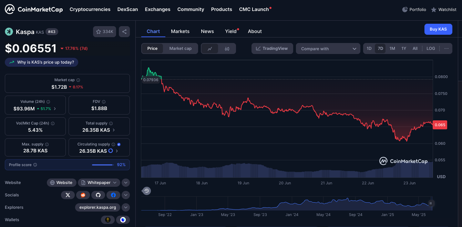Image resolution: width=462 pixels, height=227 pixels.
Task: Click the circulating supply progress ring icon
Action: point(111,151)
